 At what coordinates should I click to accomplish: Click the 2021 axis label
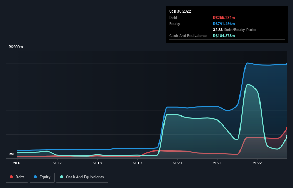click(217, 163)
